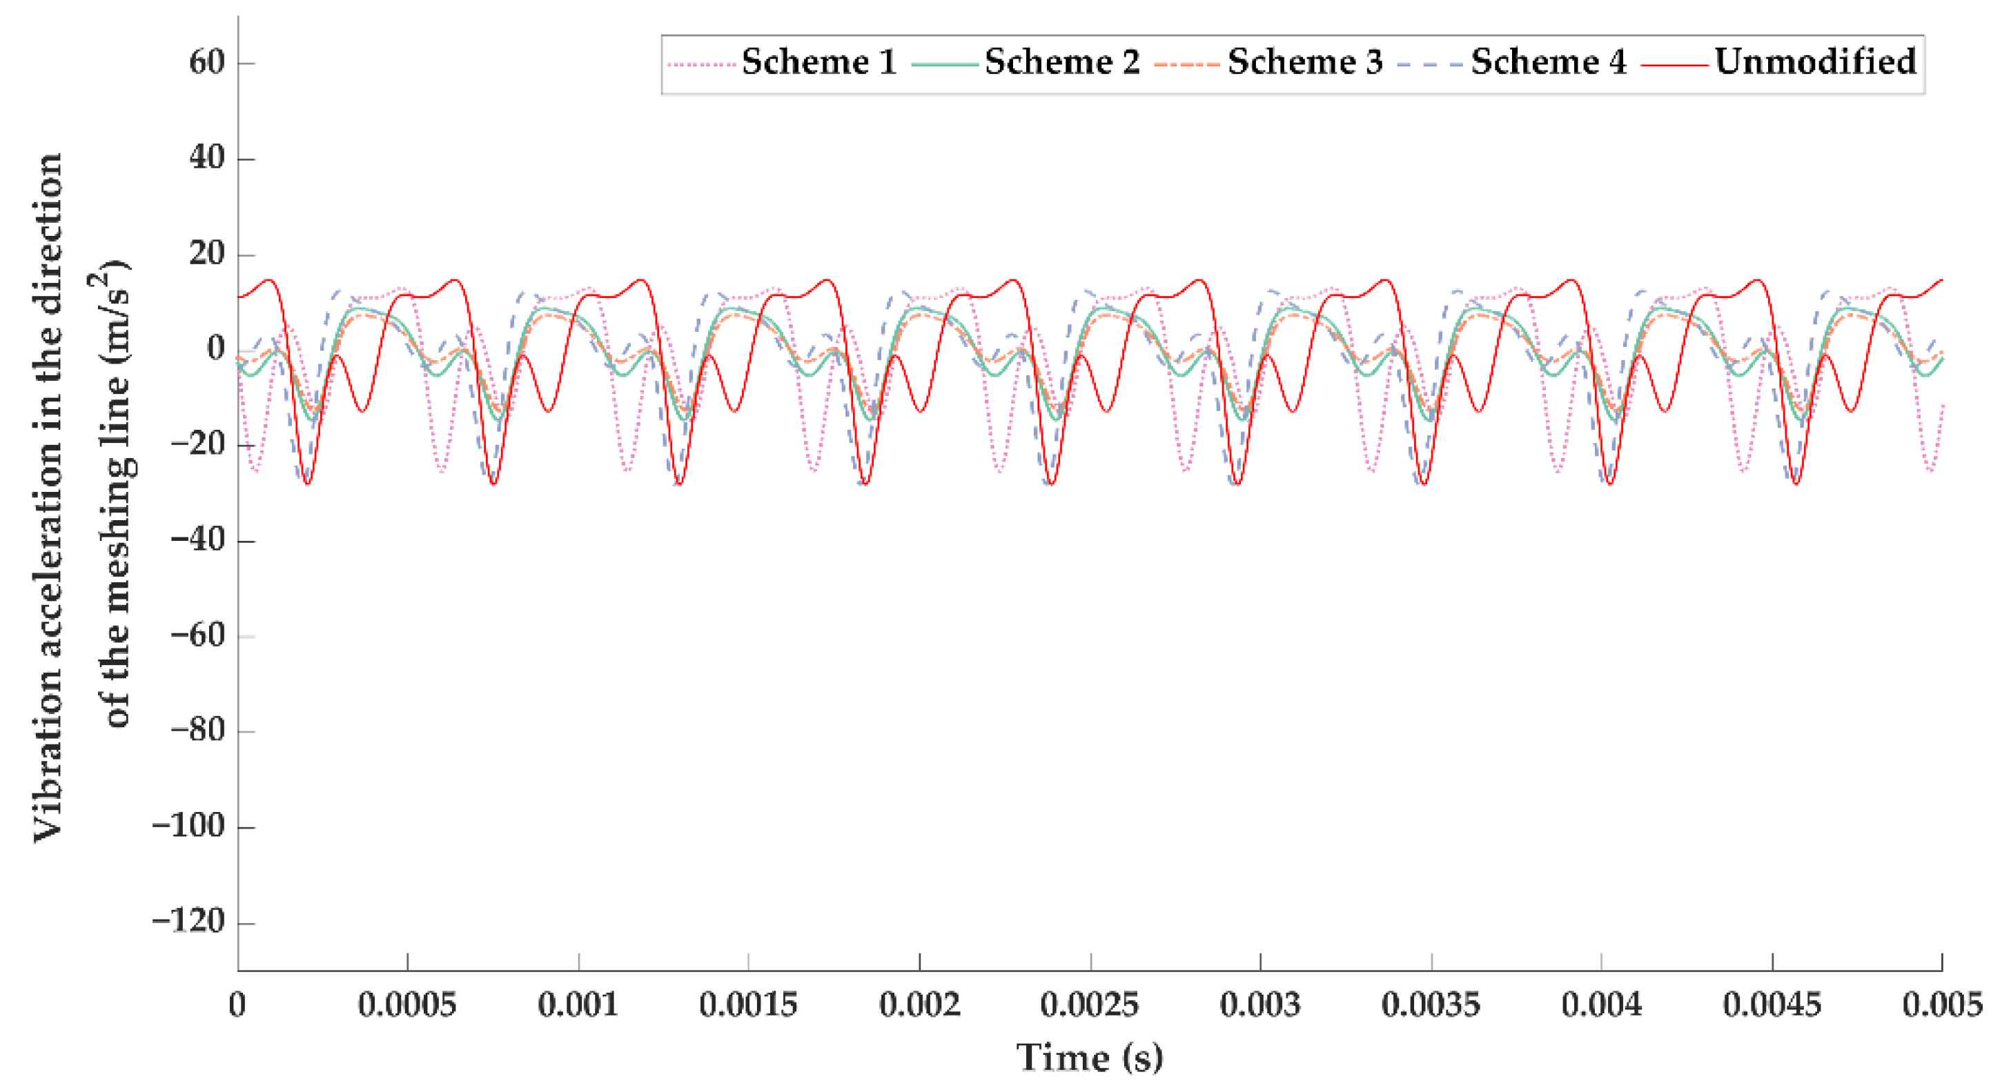Click the Scheme 2 green legend line
The image size is (2000, 1090).
click(x=945, y=64)
